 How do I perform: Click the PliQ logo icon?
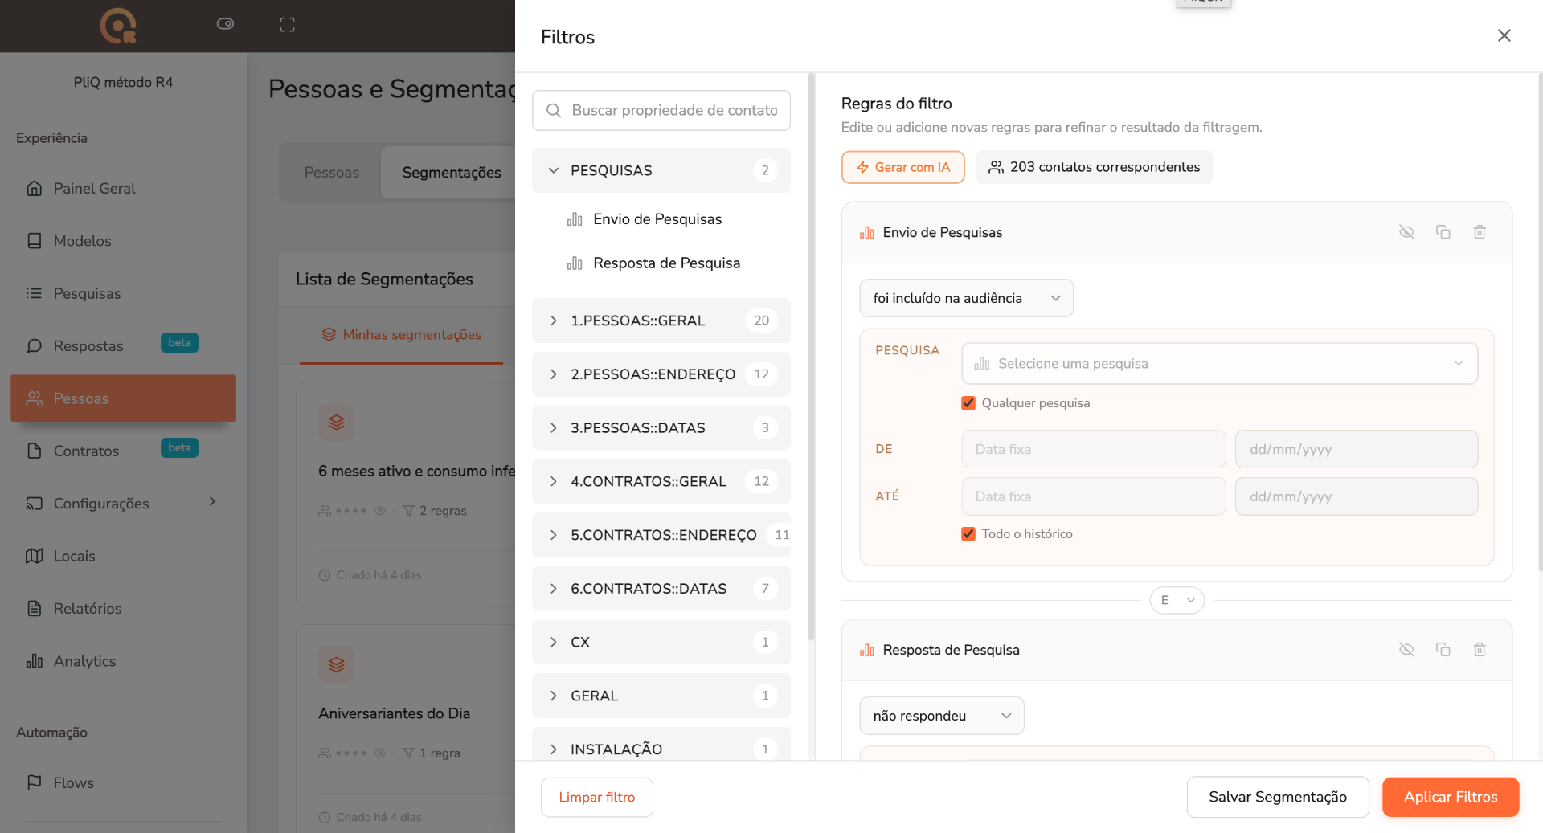click(118, 25)
